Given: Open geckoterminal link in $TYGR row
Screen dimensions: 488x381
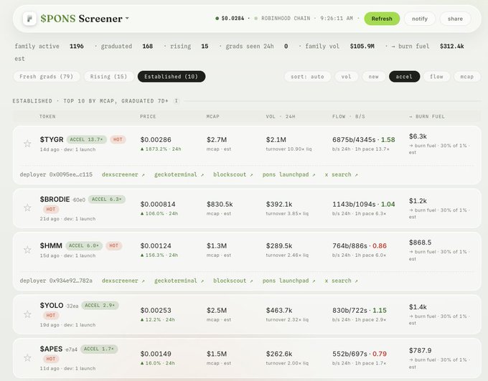Looking at the screenshot, I should pyautogui.click(x=179, y=174).
